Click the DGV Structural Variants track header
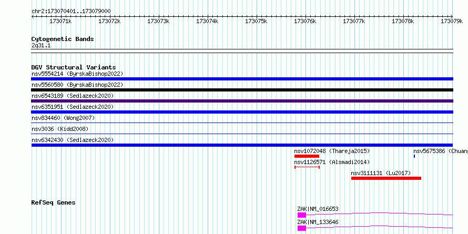 (74, 67)
